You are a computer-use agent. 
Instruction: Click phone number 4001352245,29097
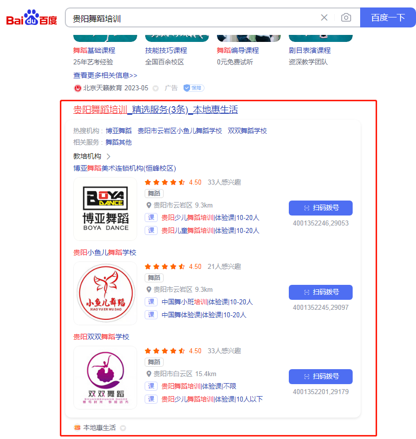tap(321, 307)
